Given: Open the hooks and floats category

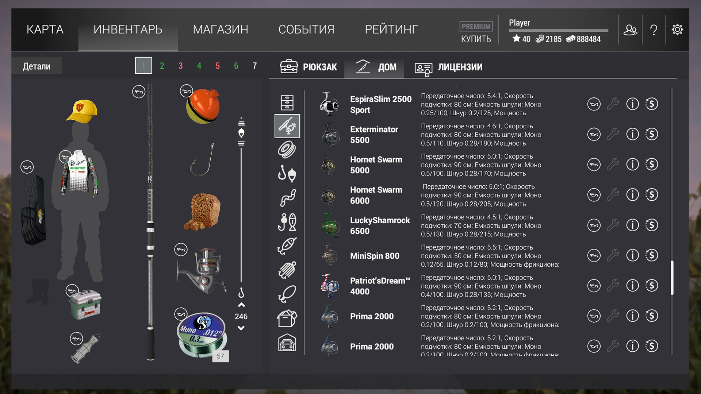Looking at the screenshot, I should tap(287, 174).
